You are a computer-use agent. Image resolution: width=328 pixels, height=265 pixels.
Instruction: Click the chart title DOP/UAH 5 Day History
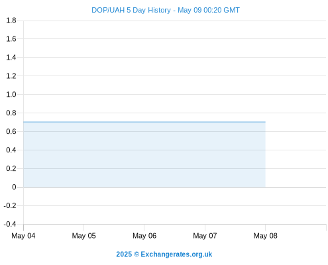(x=131, y=10)
